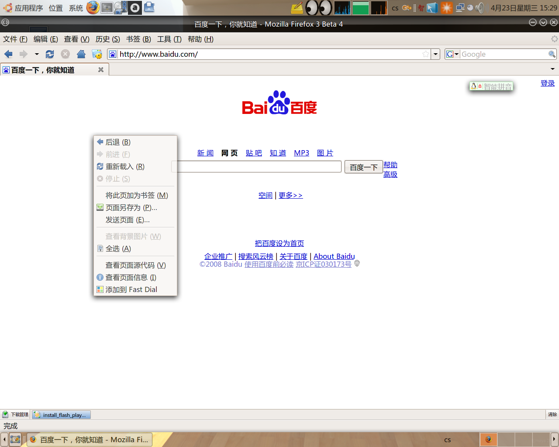Open the 京ICP证030173号 link

pos(324,264)
